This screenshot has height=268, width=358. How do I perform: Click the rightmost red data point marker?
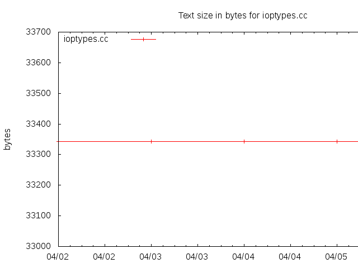[x=337, y=141]
